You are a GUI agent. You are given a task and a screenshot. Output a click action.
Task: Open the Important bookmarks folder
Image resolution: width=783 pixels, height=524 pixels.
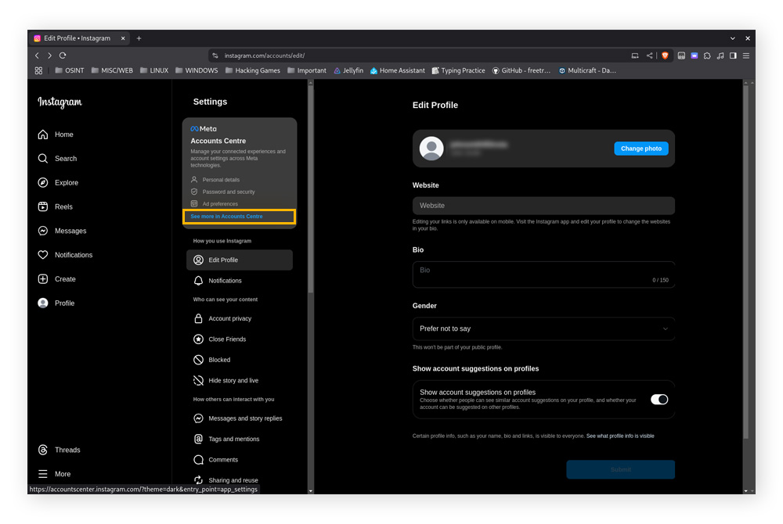[307, 71]
